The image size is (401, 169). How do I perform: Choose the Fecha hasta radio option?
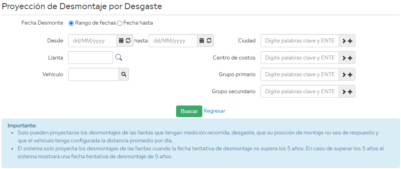[x=120, y=23]
